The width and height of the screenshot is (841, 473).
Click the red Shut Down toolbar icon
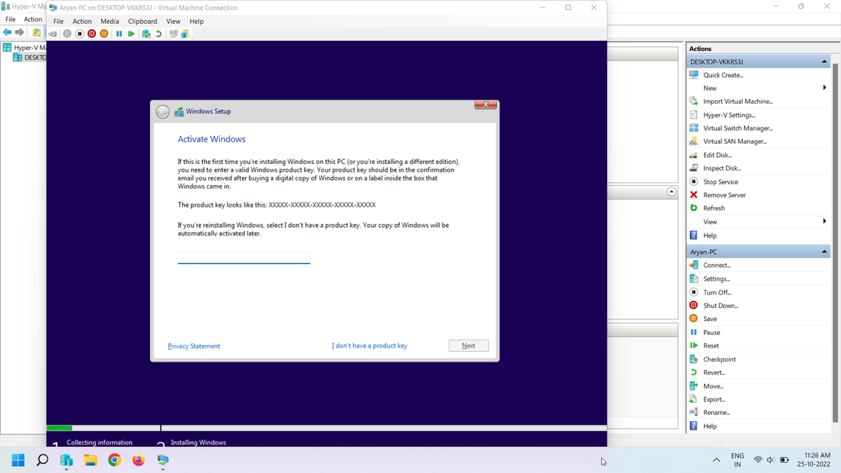click(92, 34)
